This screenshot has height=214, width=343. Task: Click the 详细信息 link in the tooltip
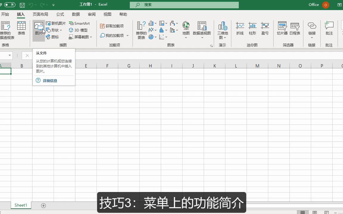50,80
